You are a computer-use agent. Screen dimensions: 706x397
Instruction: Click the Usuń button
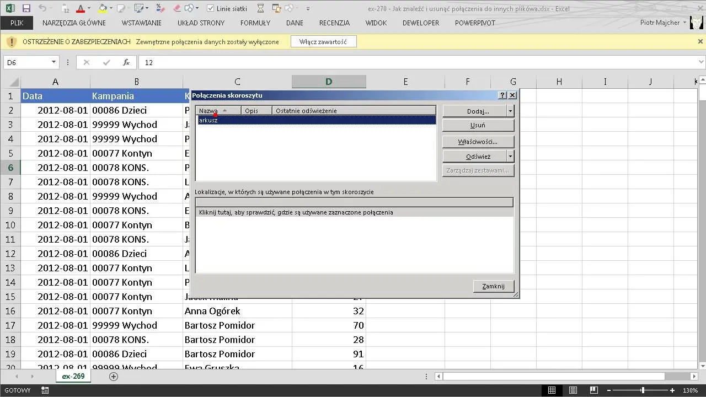coord(478,125)
